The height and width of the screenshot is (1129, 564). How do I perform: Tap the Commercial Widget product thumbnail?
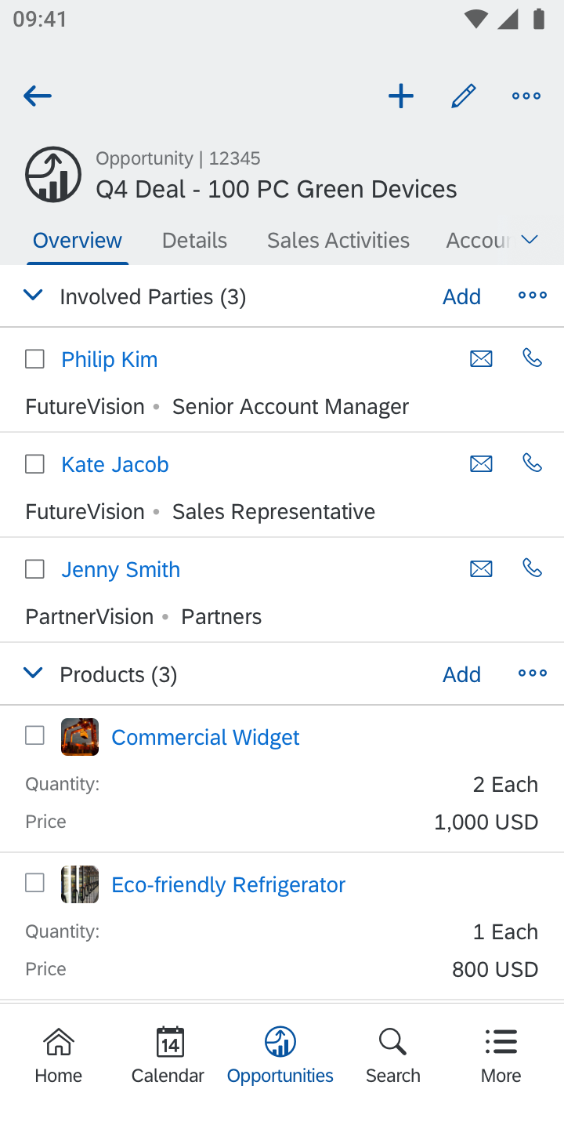pos(80,737)
